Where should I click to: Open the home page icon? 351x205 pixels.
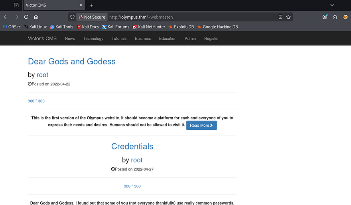[36, 17]
